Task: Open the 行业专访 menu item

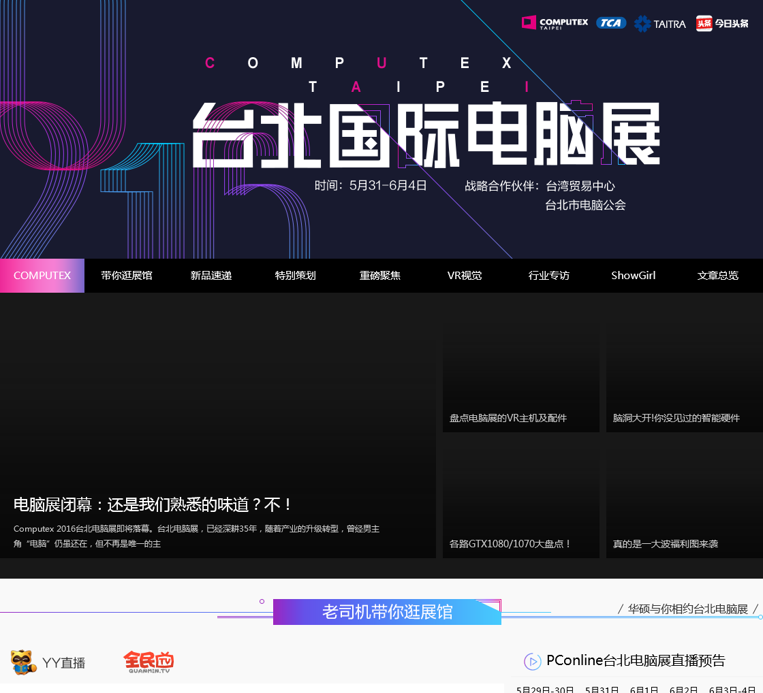Action: [549, 276]
